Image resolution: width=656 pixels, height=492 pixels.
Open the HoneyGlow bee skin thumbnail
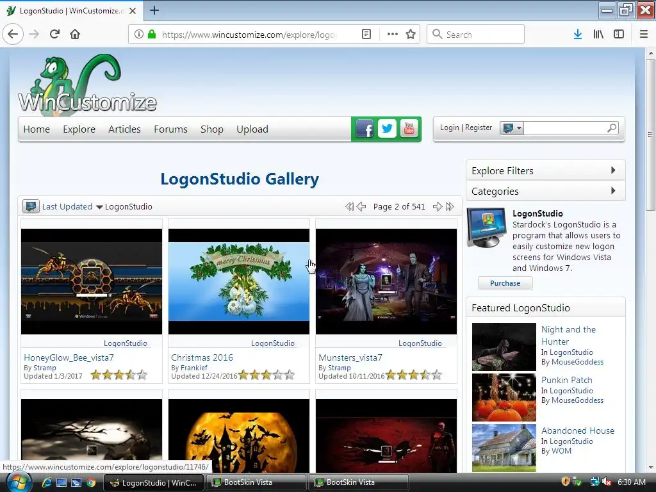pyautogui.click(x=92, y=282)
